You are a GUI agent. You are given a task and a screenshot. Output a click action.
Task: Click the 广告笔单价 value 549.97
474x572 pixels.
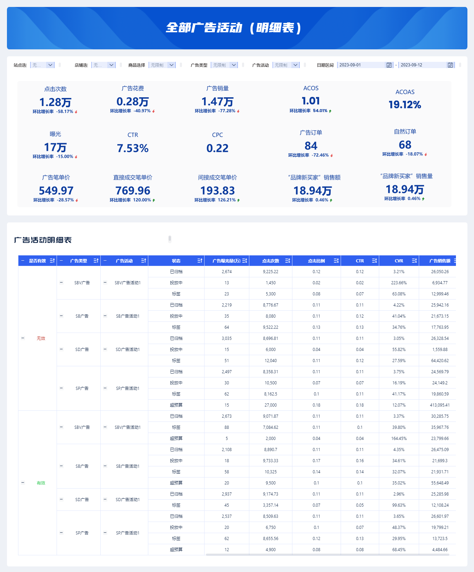coord(56,191)
